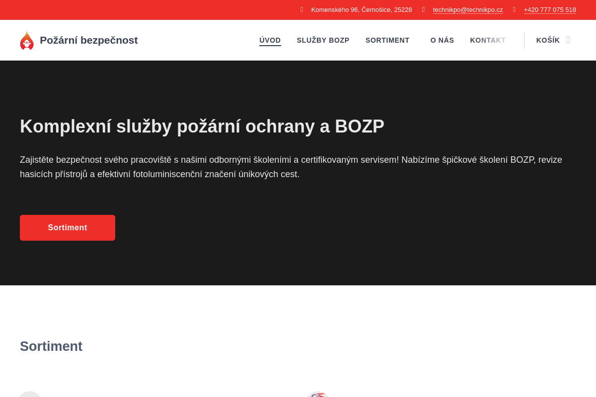Click the technikpo@technikpo.cz email link
This screenshot has height=397, width=596.
point(467,9)
